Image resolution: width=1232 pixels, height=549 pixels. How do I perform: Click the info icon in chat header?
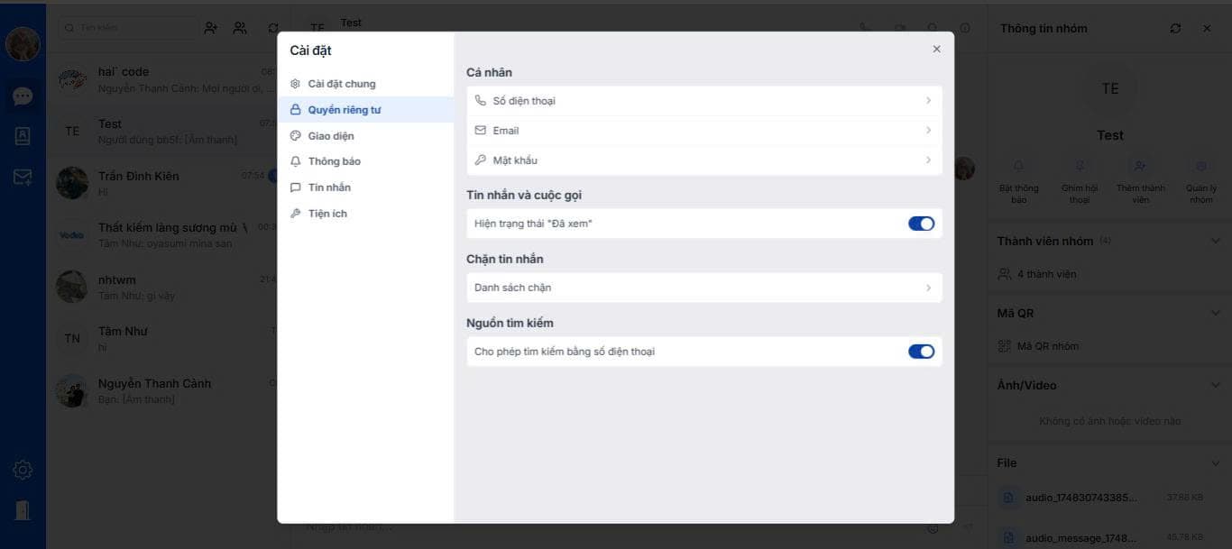[x=965, y=28]
